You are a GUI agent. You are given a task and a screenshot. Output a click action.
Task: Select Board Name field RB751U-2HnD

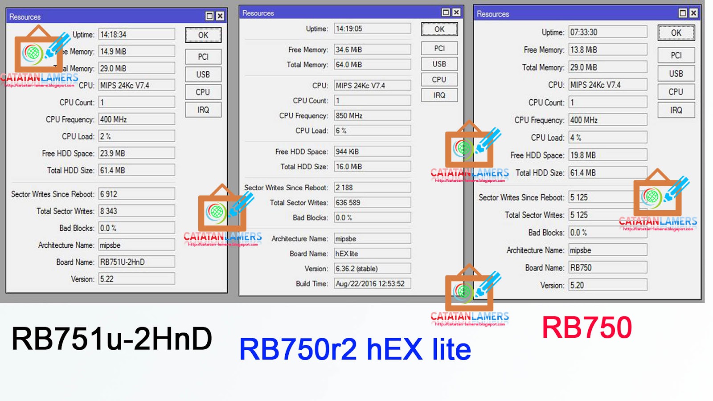point(137,262)
